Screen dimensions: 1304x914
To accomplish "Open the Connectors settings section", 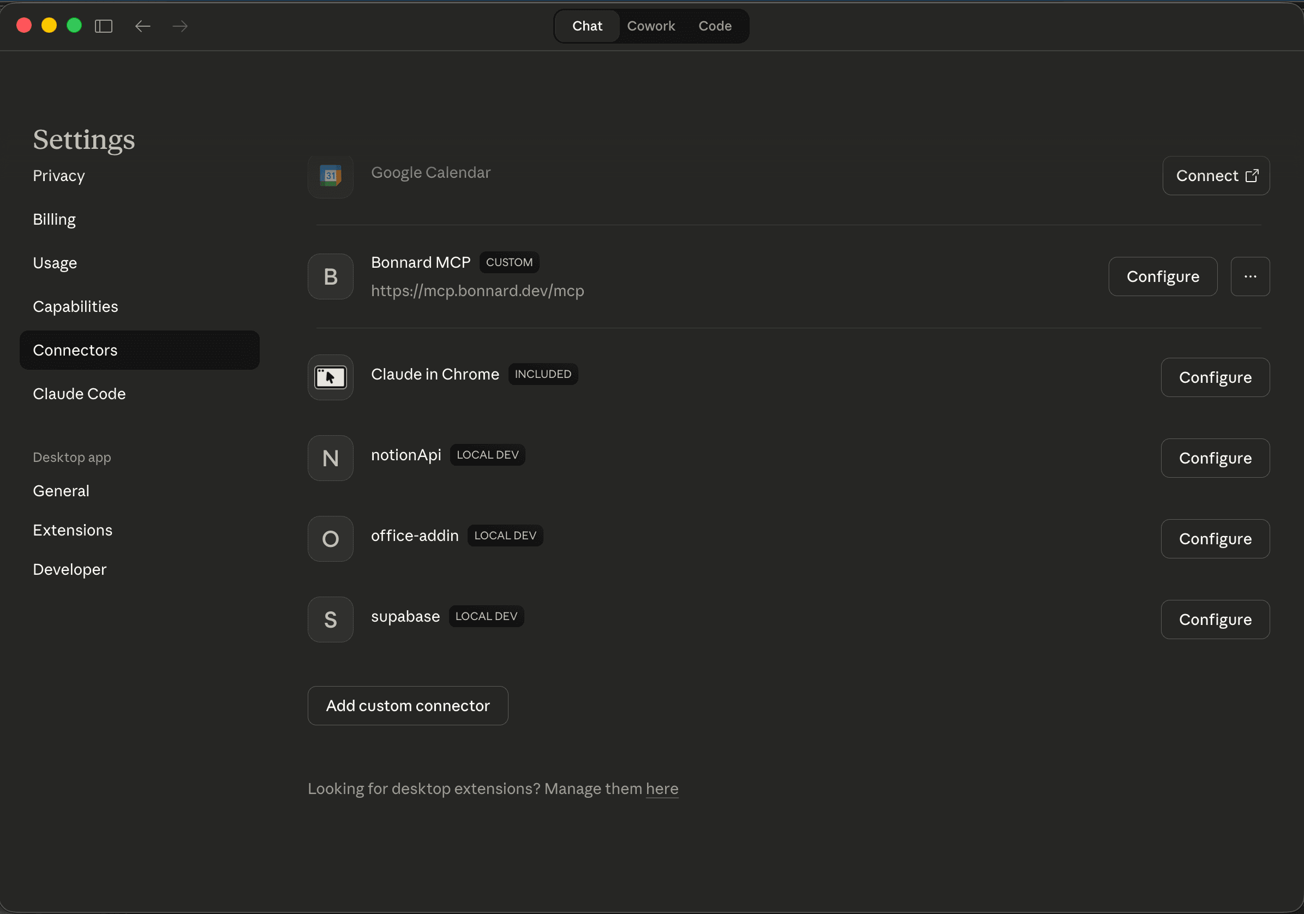I will pos(75,350).
